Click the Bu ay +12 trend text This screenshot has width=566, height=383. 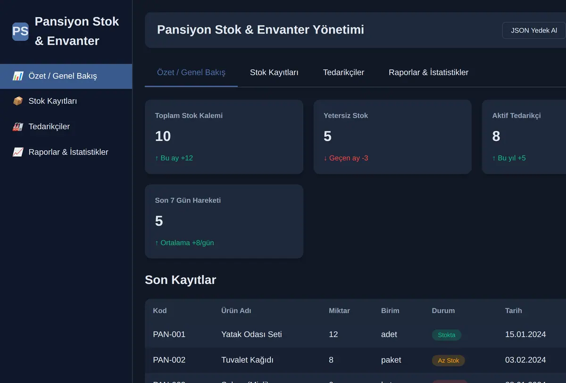pos(174,158)
